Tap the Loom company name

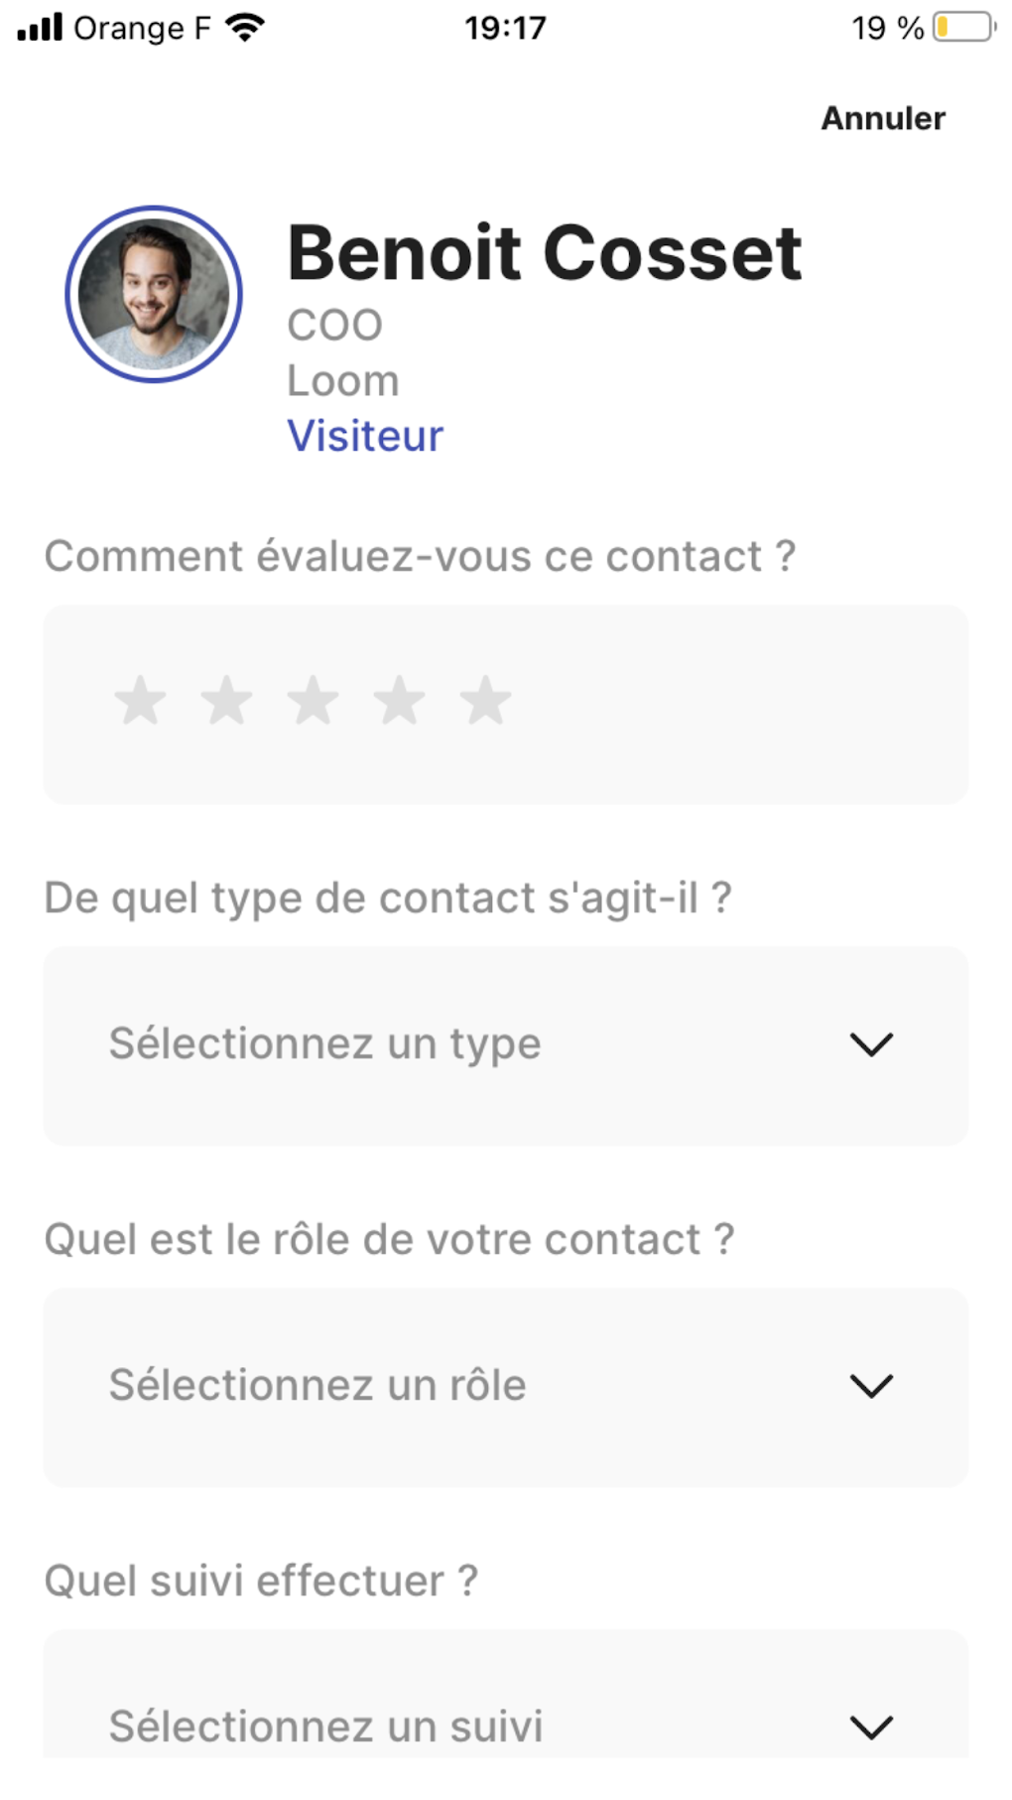click(x=343, y=381)
